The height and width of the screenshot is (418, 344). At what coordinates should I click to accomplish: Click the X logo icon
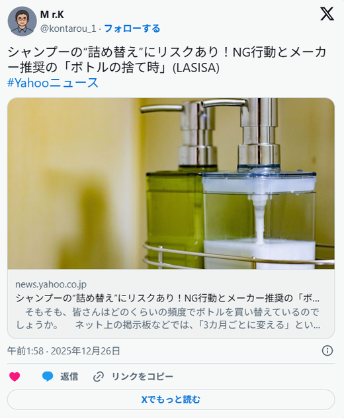pyautogui.click(x=327, y=14)
